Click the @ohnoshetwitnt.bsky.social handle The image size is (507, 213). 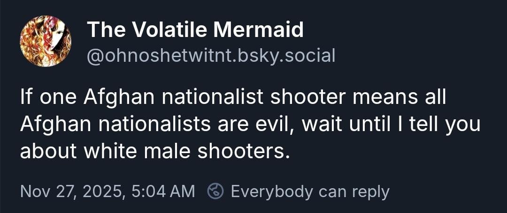(x=211, y=56)
